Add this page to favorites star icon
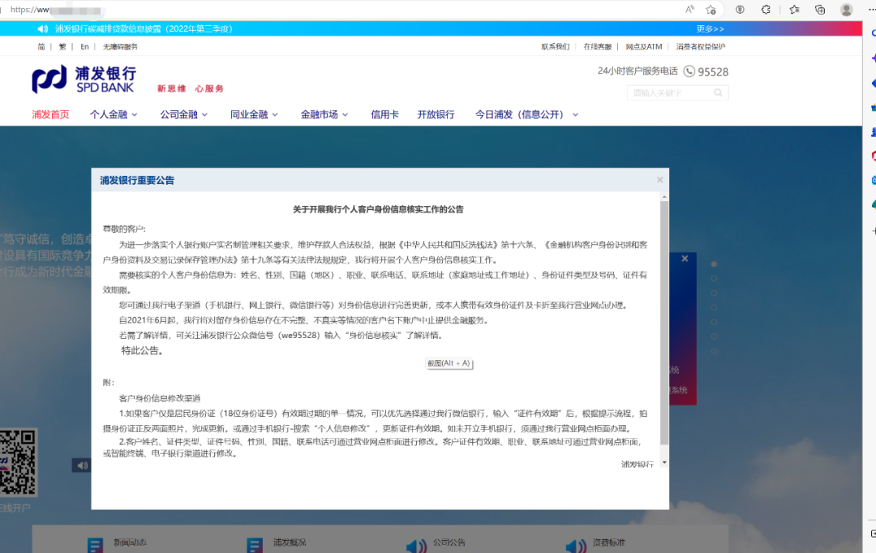The height and width of the screenshot is (553, 876). (711, 10)
